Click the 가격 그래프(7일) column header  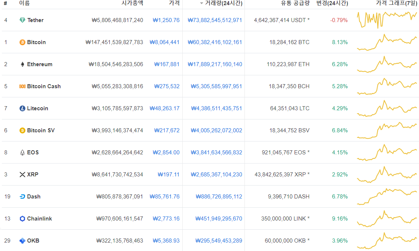(396, 3)
